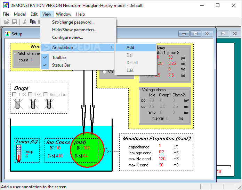Click the max Na cond value 120
This screenshot has height=190, width=242.
tap(162, 159)
